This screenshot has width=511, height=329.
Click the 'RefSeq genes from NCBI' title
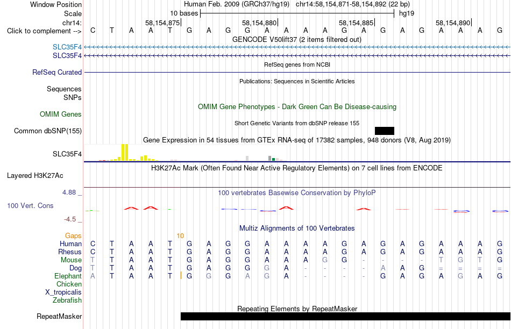[297, 65]
